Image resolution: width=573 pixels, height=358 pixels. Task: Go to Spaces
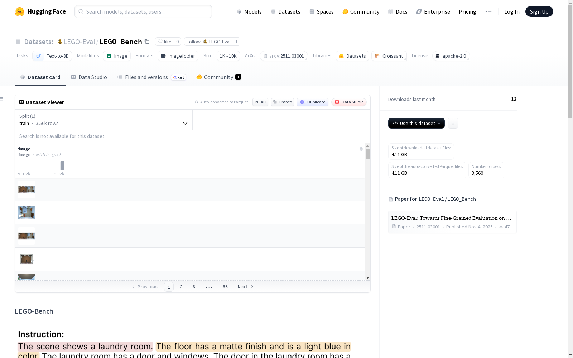point(322,11)
